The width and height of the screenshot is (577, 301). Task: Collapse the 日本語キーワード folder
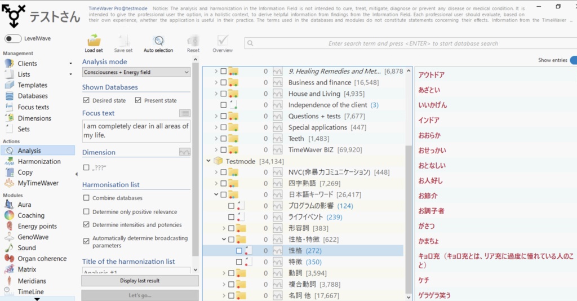tap(216, 194)
